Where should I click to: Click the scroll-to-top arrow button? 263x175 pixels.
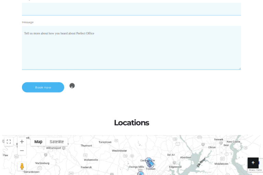(253, 163)
